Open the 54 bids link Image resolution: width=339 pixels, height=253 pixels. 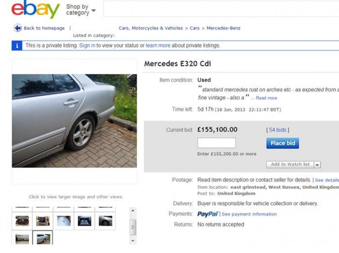click(277, 130)
